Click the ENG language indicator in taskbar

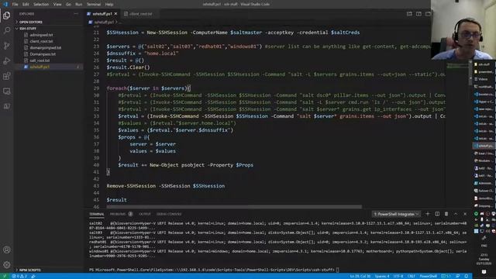484,246
